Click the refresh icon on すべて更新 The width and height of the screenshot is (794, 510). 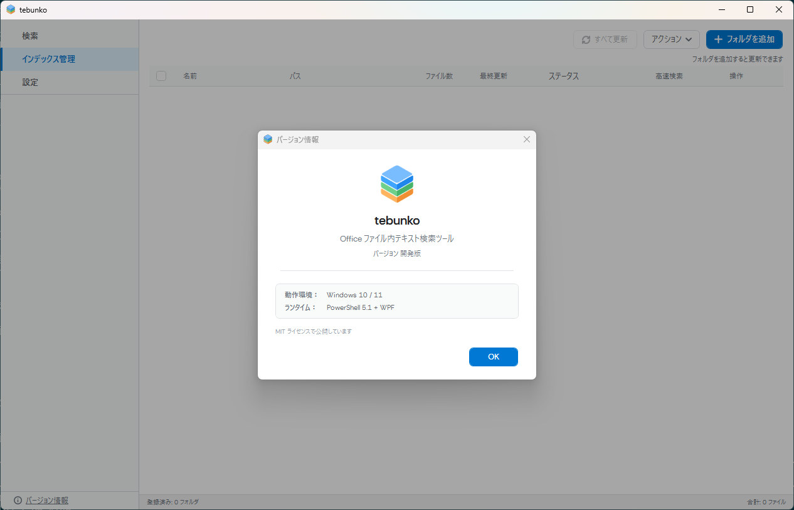[x=586, y=40]
